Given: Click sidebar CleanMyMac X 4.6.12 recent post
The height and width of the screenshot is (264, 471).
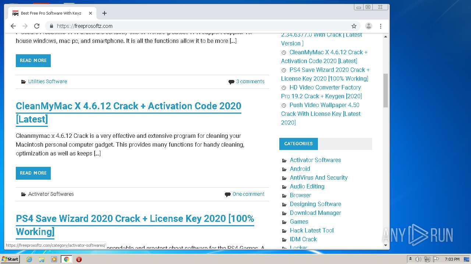Looking at the screenshot, I should point(324,56).
